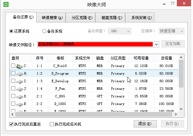The image size is (193, 136).
Task: Open the 备份类型 .GHO dropdown
Action: tap(119, 31)
